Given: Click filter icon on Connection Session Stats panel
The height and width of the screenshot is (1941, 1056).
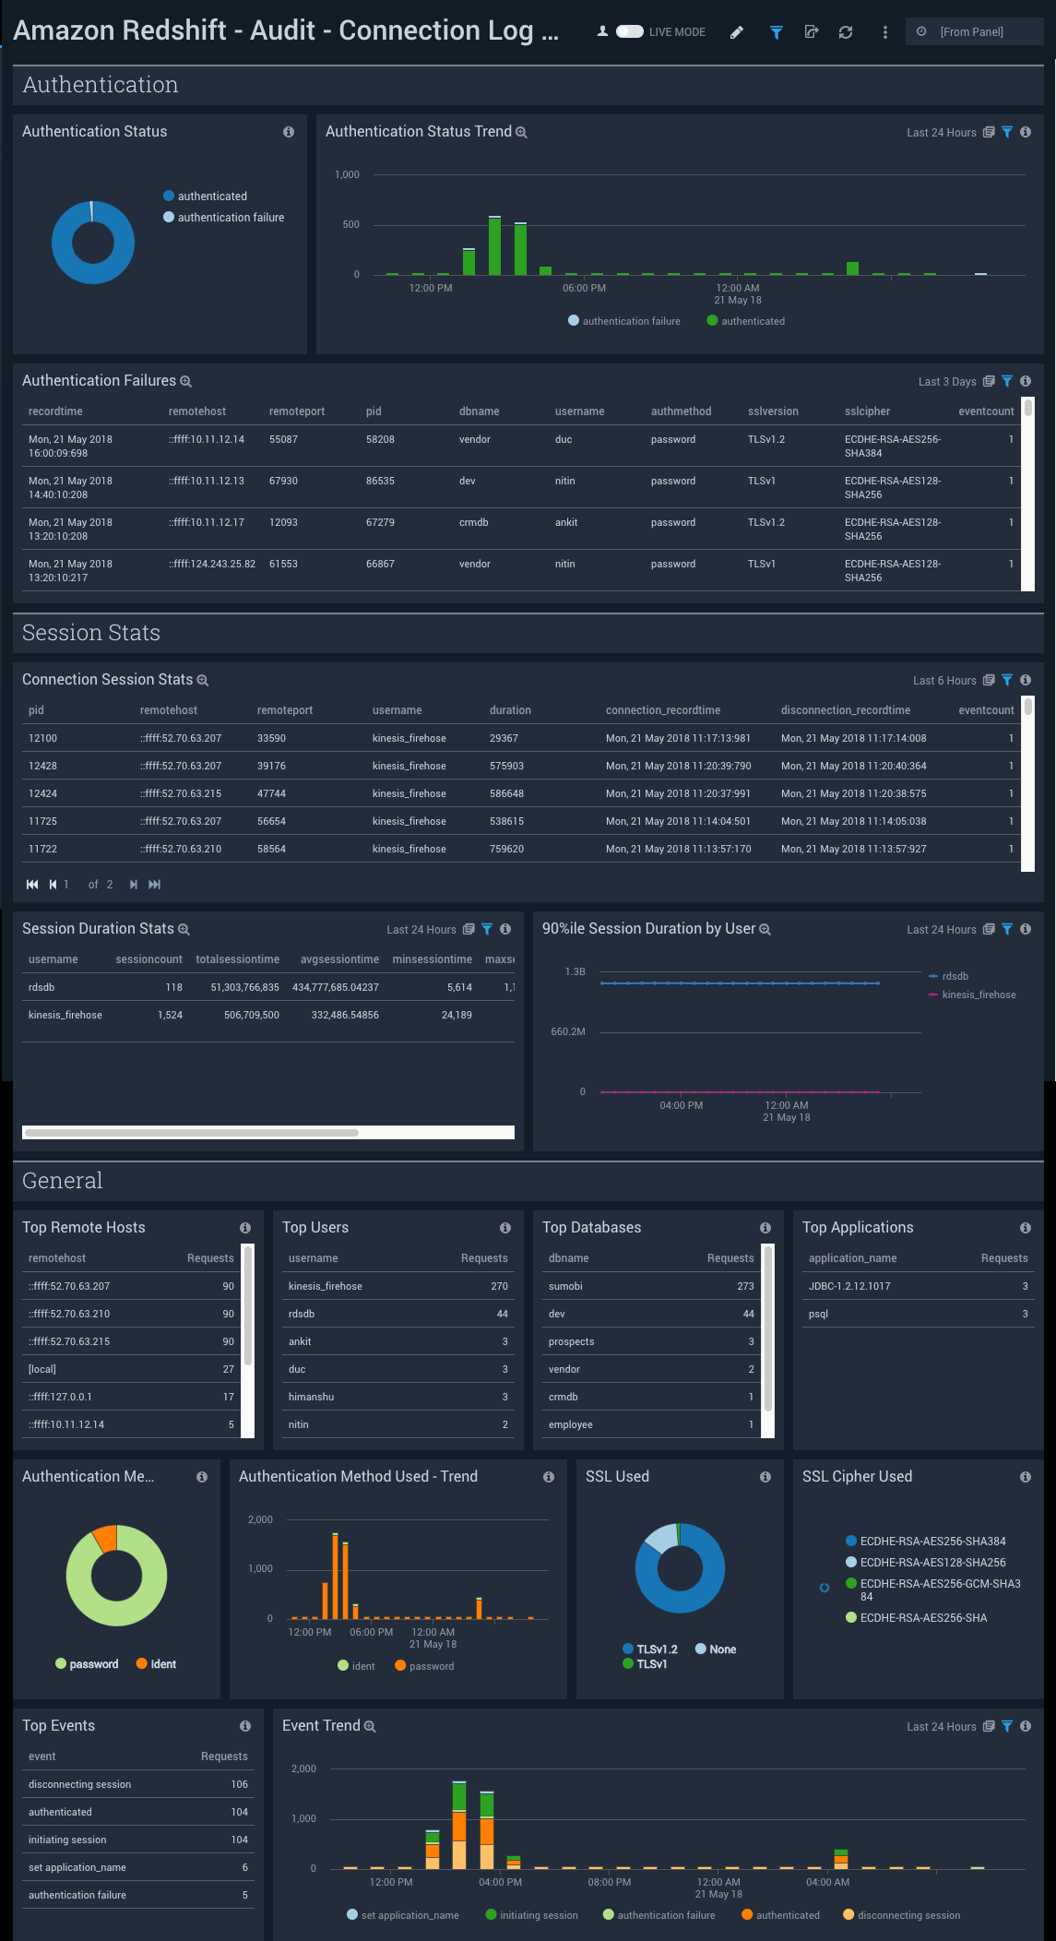Looking at the screenshot, I should click(x=1007, y=681).
